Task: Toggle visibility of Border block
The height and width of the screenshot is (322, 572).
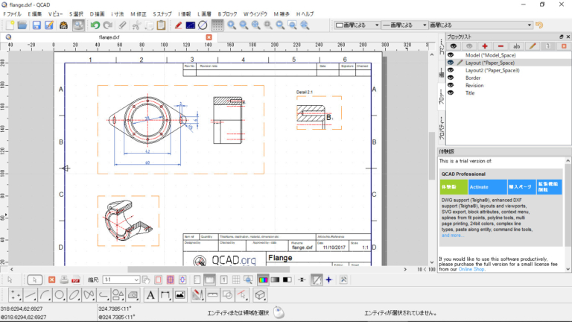Action: (450, 78)
